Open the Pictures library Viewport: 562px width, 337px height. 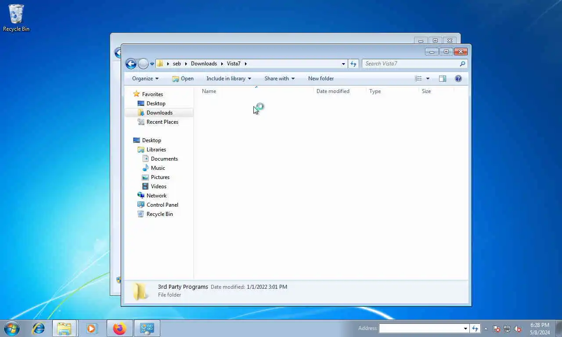pyautogui.click(x=160, y=177)
